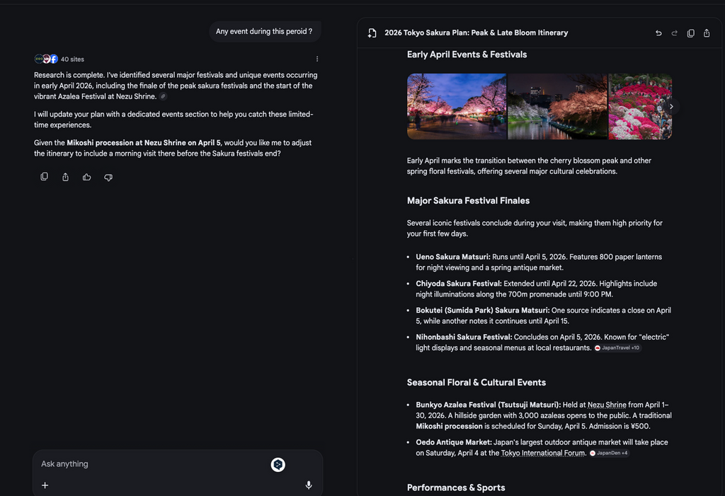Click the microphone for voice input
The height and width of the screenshot is (496, 725).
pyautogui.click(x=309, y=485)
